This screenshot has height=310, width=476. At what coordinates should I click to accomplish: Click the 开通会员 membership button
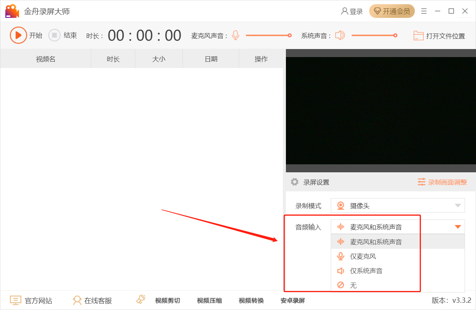point(392,11)
